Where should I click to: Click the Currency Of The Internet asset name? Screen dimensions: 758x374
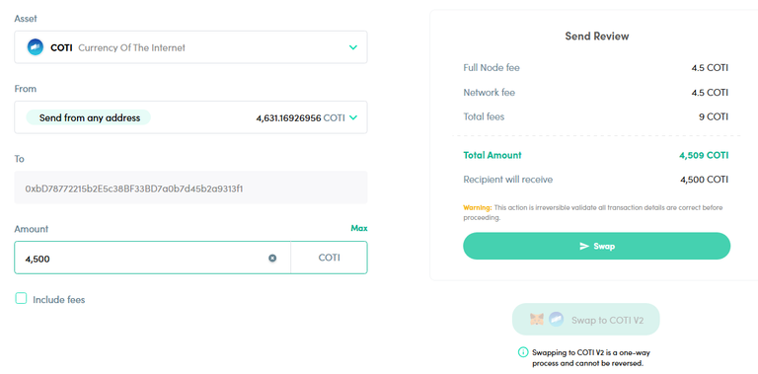[x=131, y=47]
